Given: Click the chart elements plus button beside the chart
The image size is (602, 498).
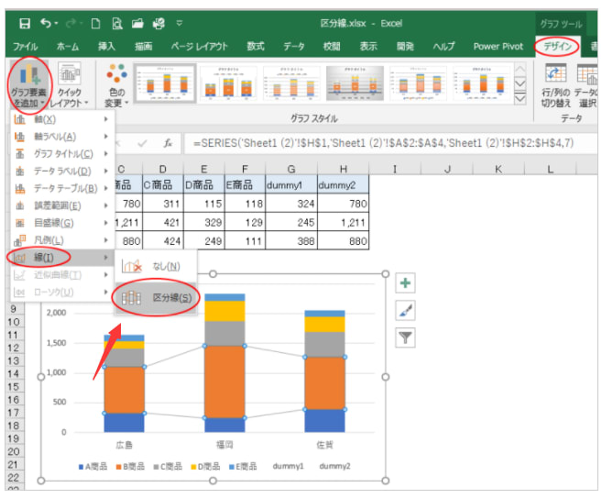Looking at the screenshot, I should [405, 283].
